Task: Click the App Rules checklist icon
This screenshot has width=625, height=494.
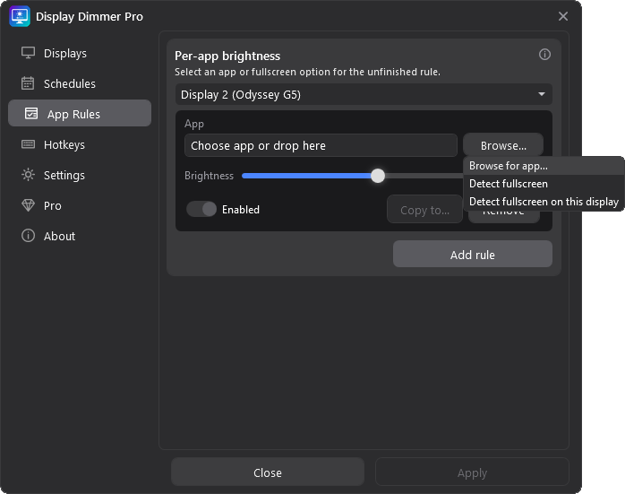Action: click(31, 114)
